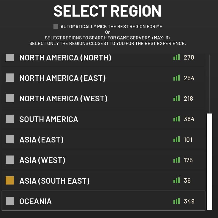This screenshot has width=218, height=218.
Task: Check the Oceania region checkbox
Action: (10, 201)
